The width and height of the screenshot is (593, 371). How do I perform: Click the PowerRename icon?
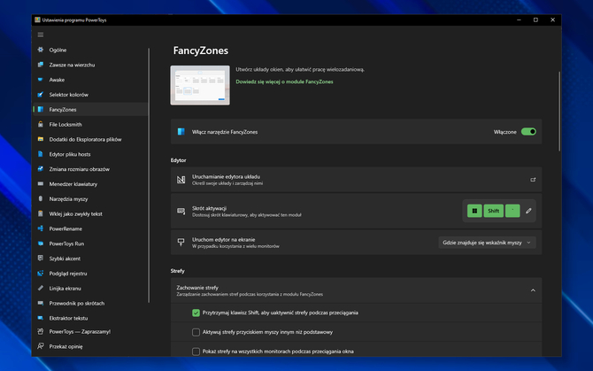click(x=41, y=228)
